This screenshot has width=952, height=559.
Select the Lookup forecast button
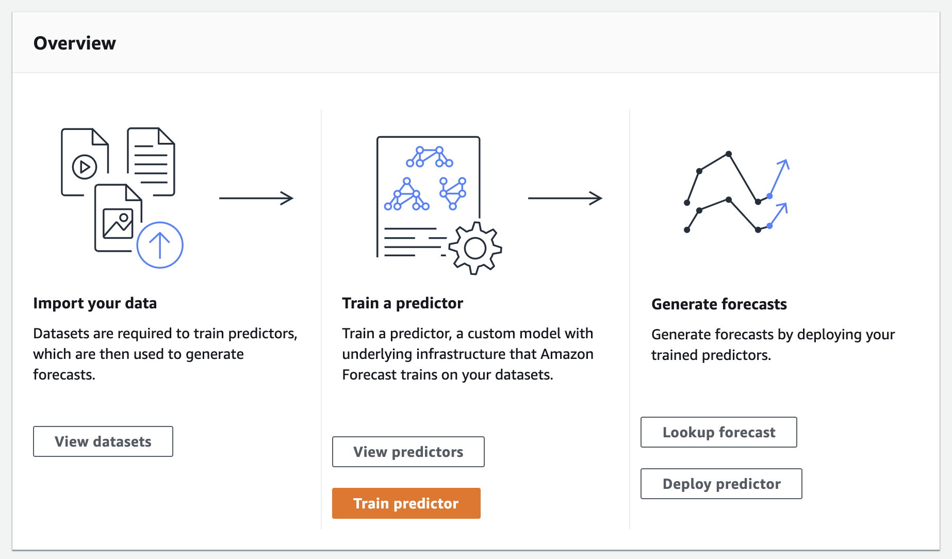(718, 432)
